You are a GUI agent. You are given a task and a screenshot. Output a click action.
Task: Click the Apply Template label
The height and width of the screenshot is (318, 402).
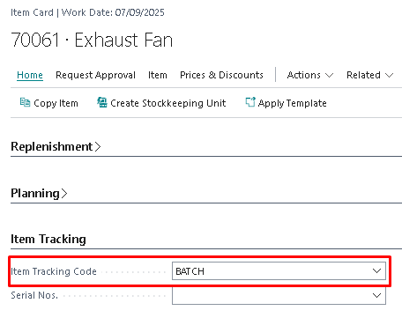point(293,103)
